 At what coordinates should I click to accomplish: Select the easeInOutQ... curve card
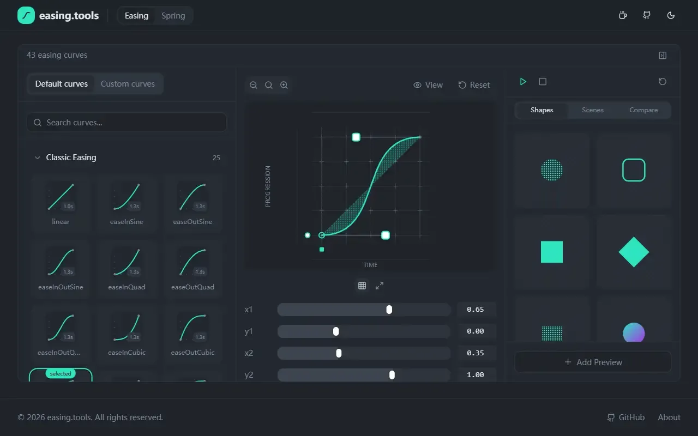click(61, 335)
